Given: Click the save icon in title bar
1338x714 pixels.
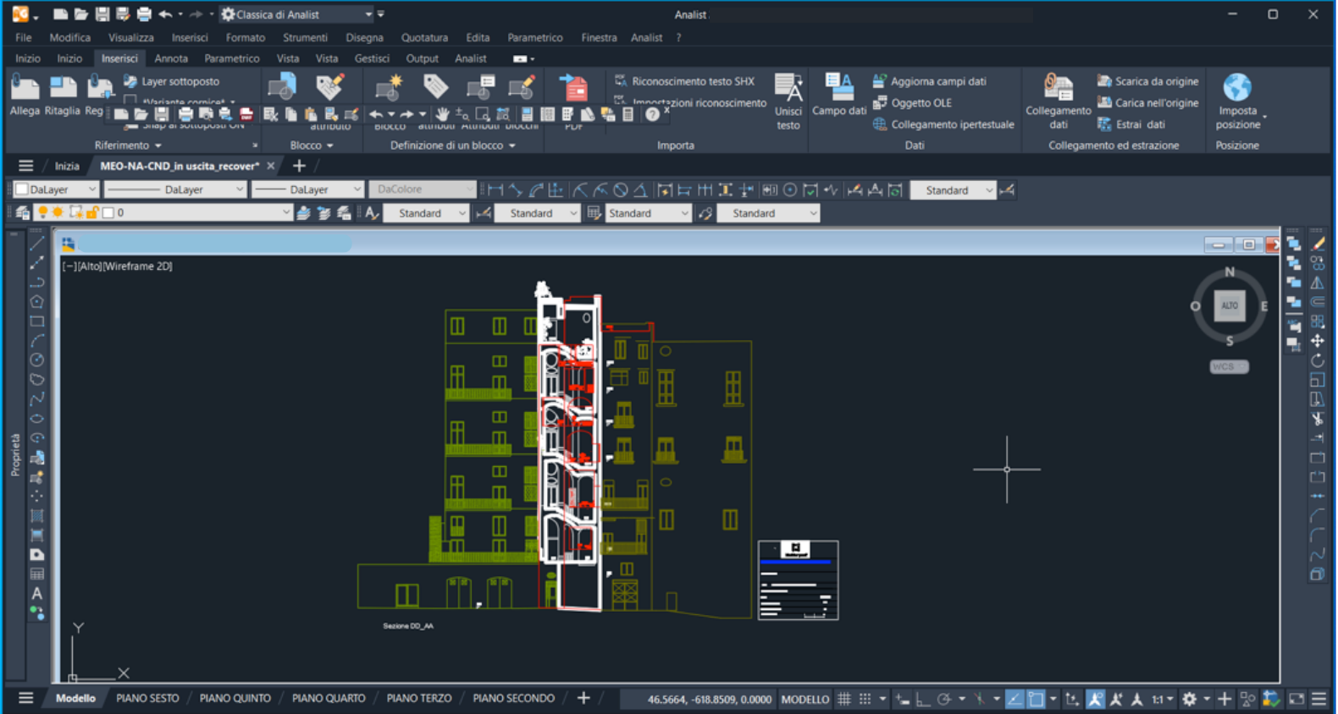Looking at the screenshot, I should coord(102,14).
